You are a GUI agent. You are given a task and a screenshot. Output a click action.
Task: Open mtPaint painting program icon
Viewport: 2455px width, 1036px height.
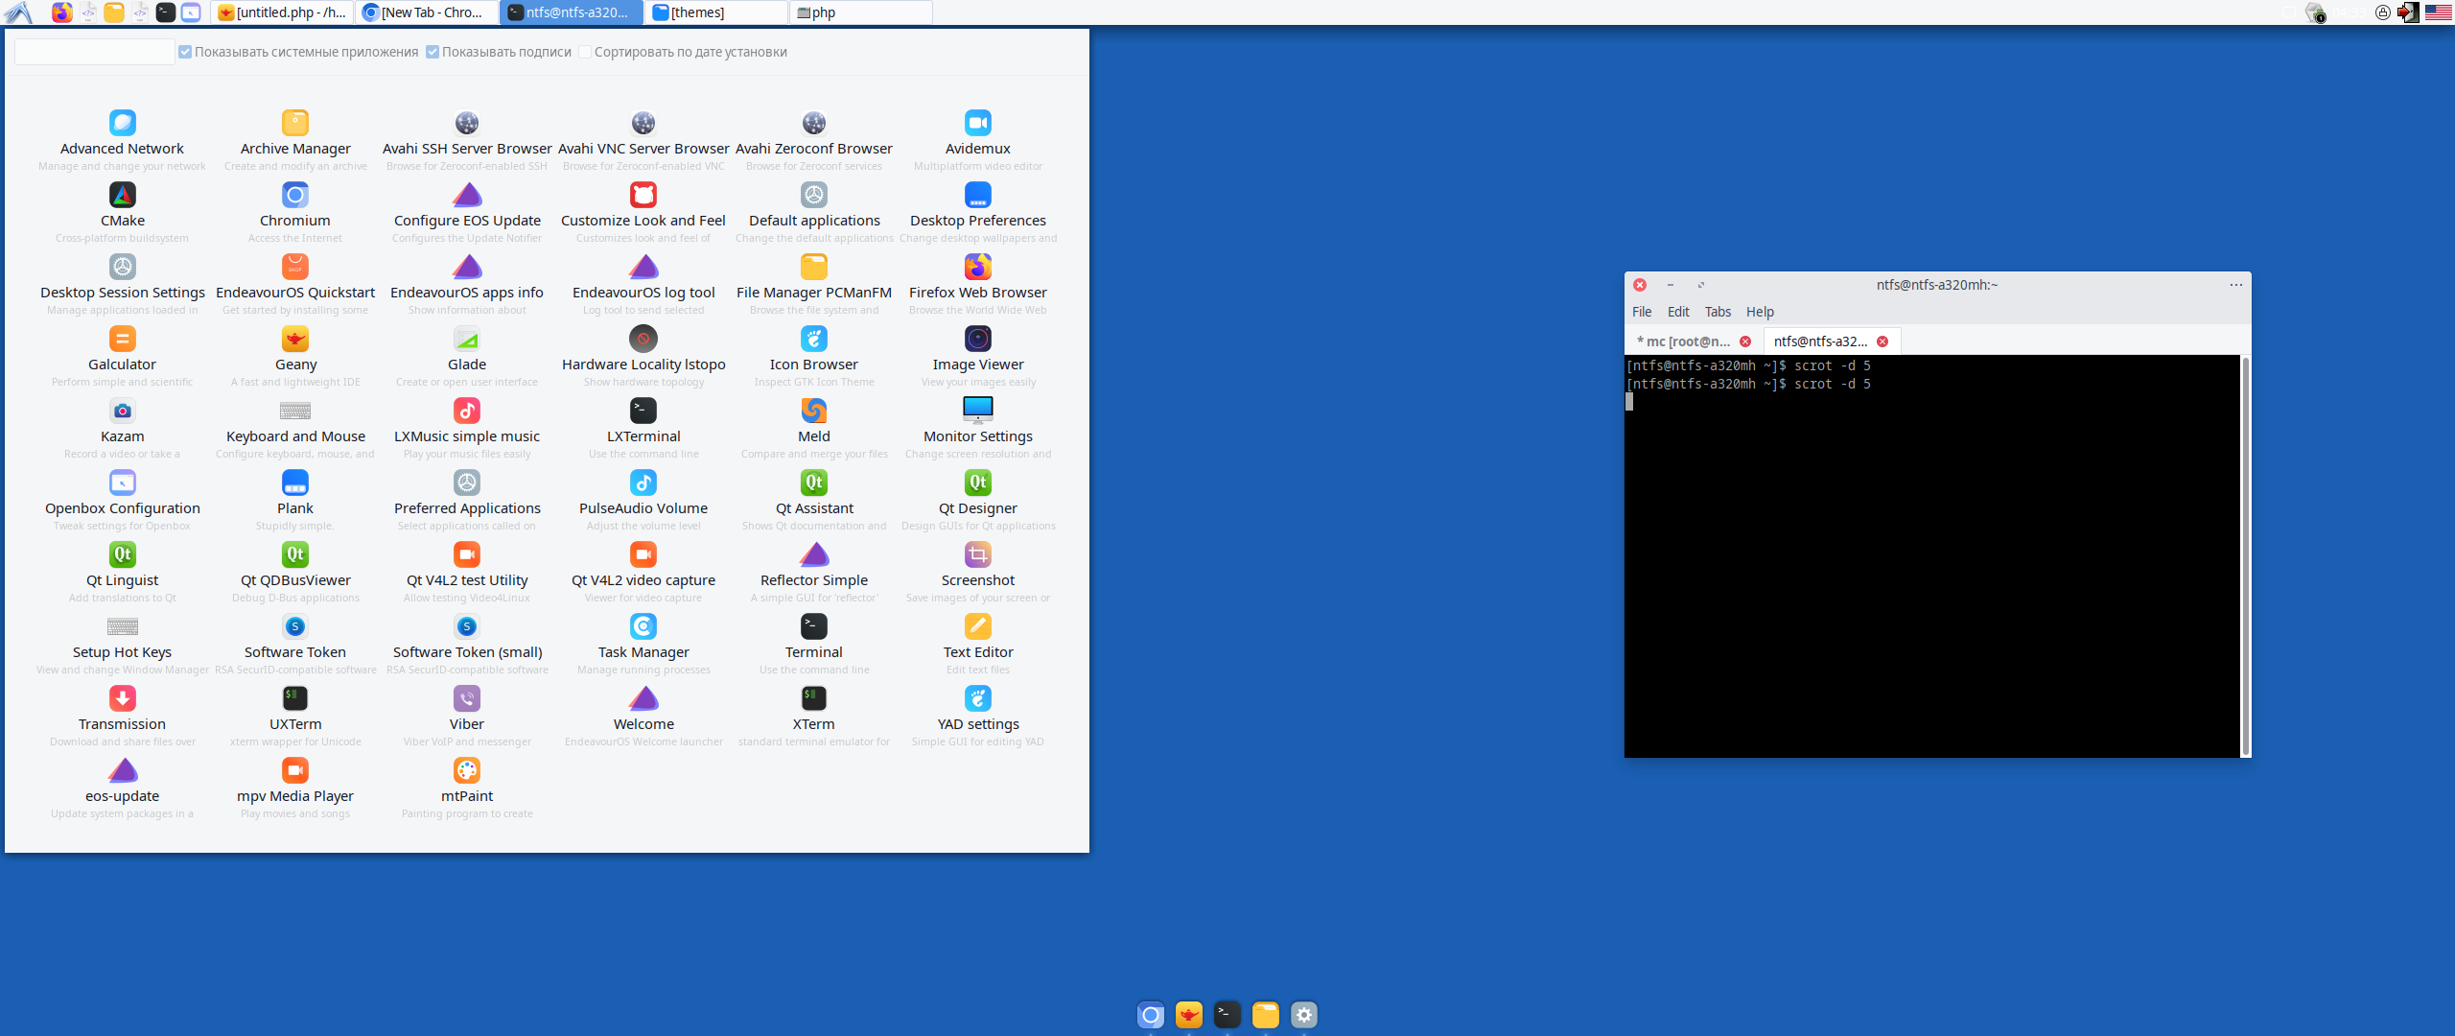467,770
